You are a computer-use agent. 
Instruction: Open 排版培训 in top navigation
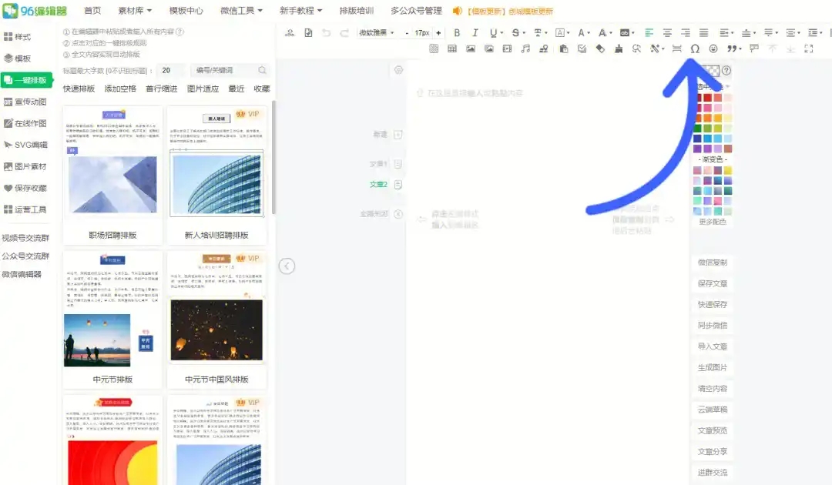coord(357,11)
